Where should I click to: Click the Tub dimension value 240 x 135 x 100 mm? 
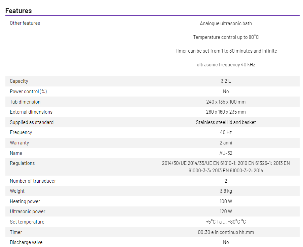point(226,102)
